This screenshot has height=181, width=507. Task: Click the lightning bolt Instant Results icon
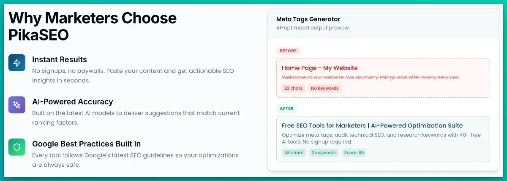[x=17, y=63]
